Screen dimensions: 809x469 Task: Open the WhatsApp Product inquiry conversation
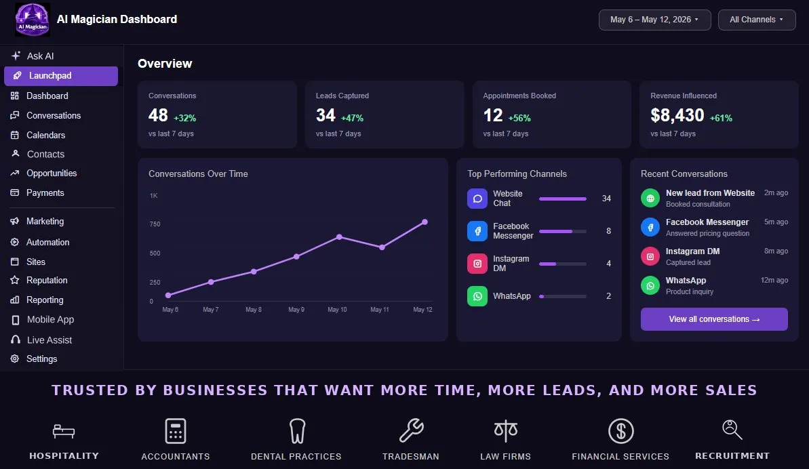[714, 285]
